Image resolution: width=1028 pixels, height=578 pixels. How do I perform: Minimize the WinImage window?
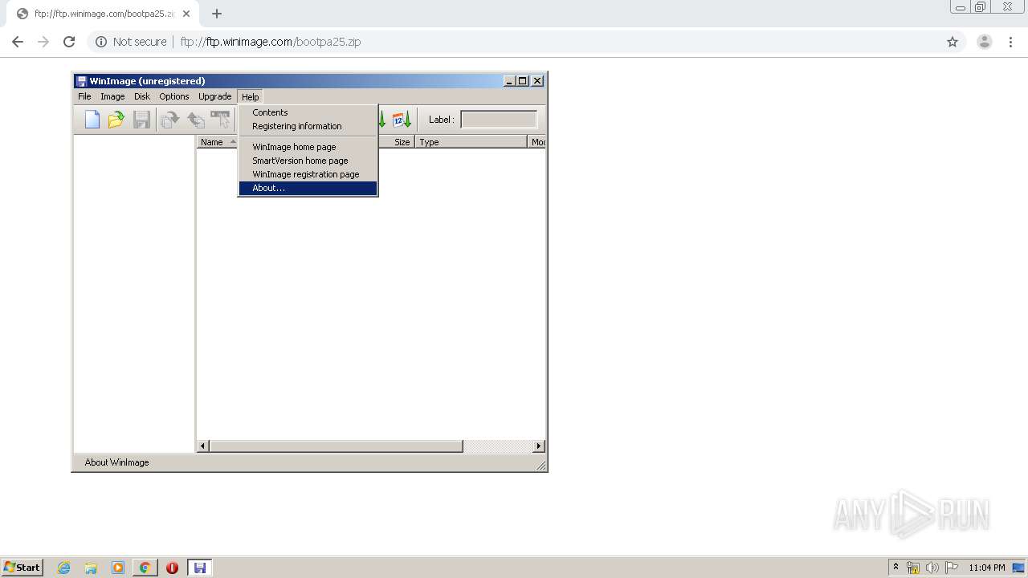coord(510,81)
